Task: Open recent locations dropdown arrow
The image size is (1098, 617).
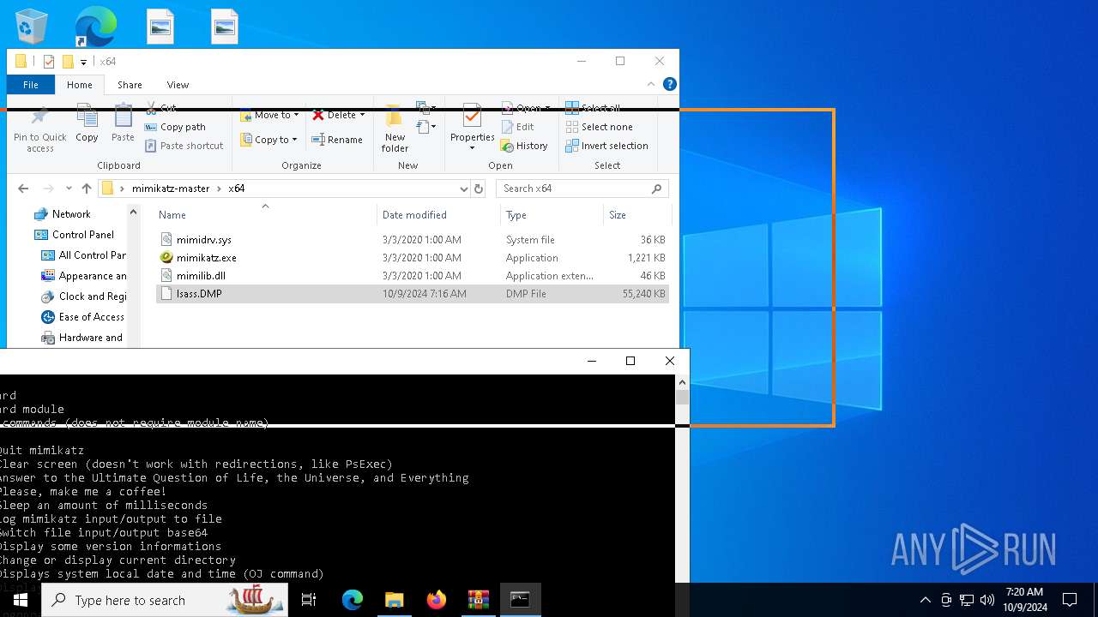Action: tap(69, 189)
